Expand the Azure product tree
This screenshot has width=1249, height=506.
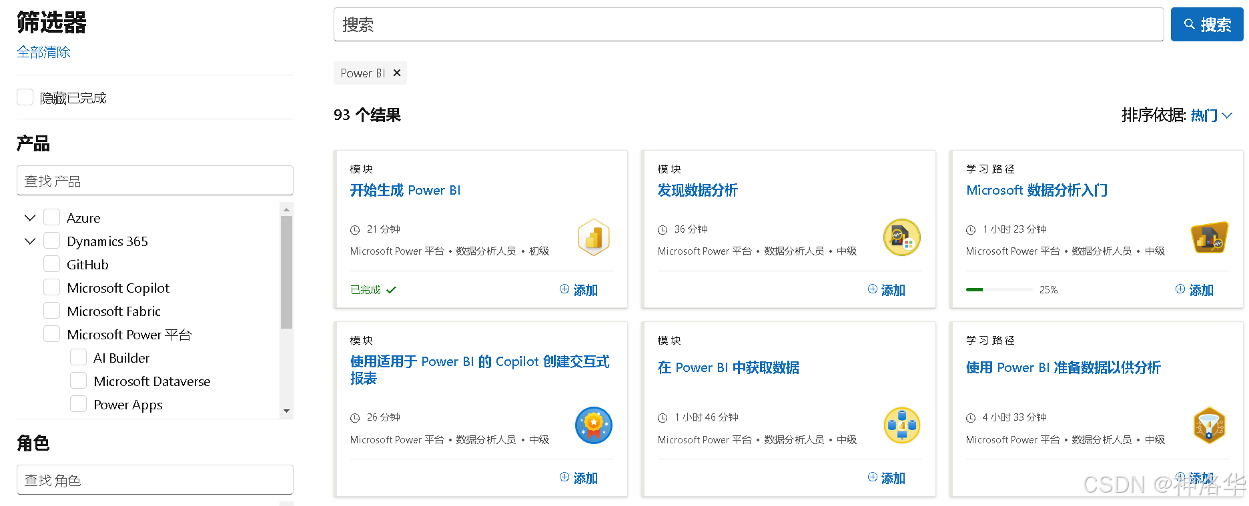[x=29, y=217]
